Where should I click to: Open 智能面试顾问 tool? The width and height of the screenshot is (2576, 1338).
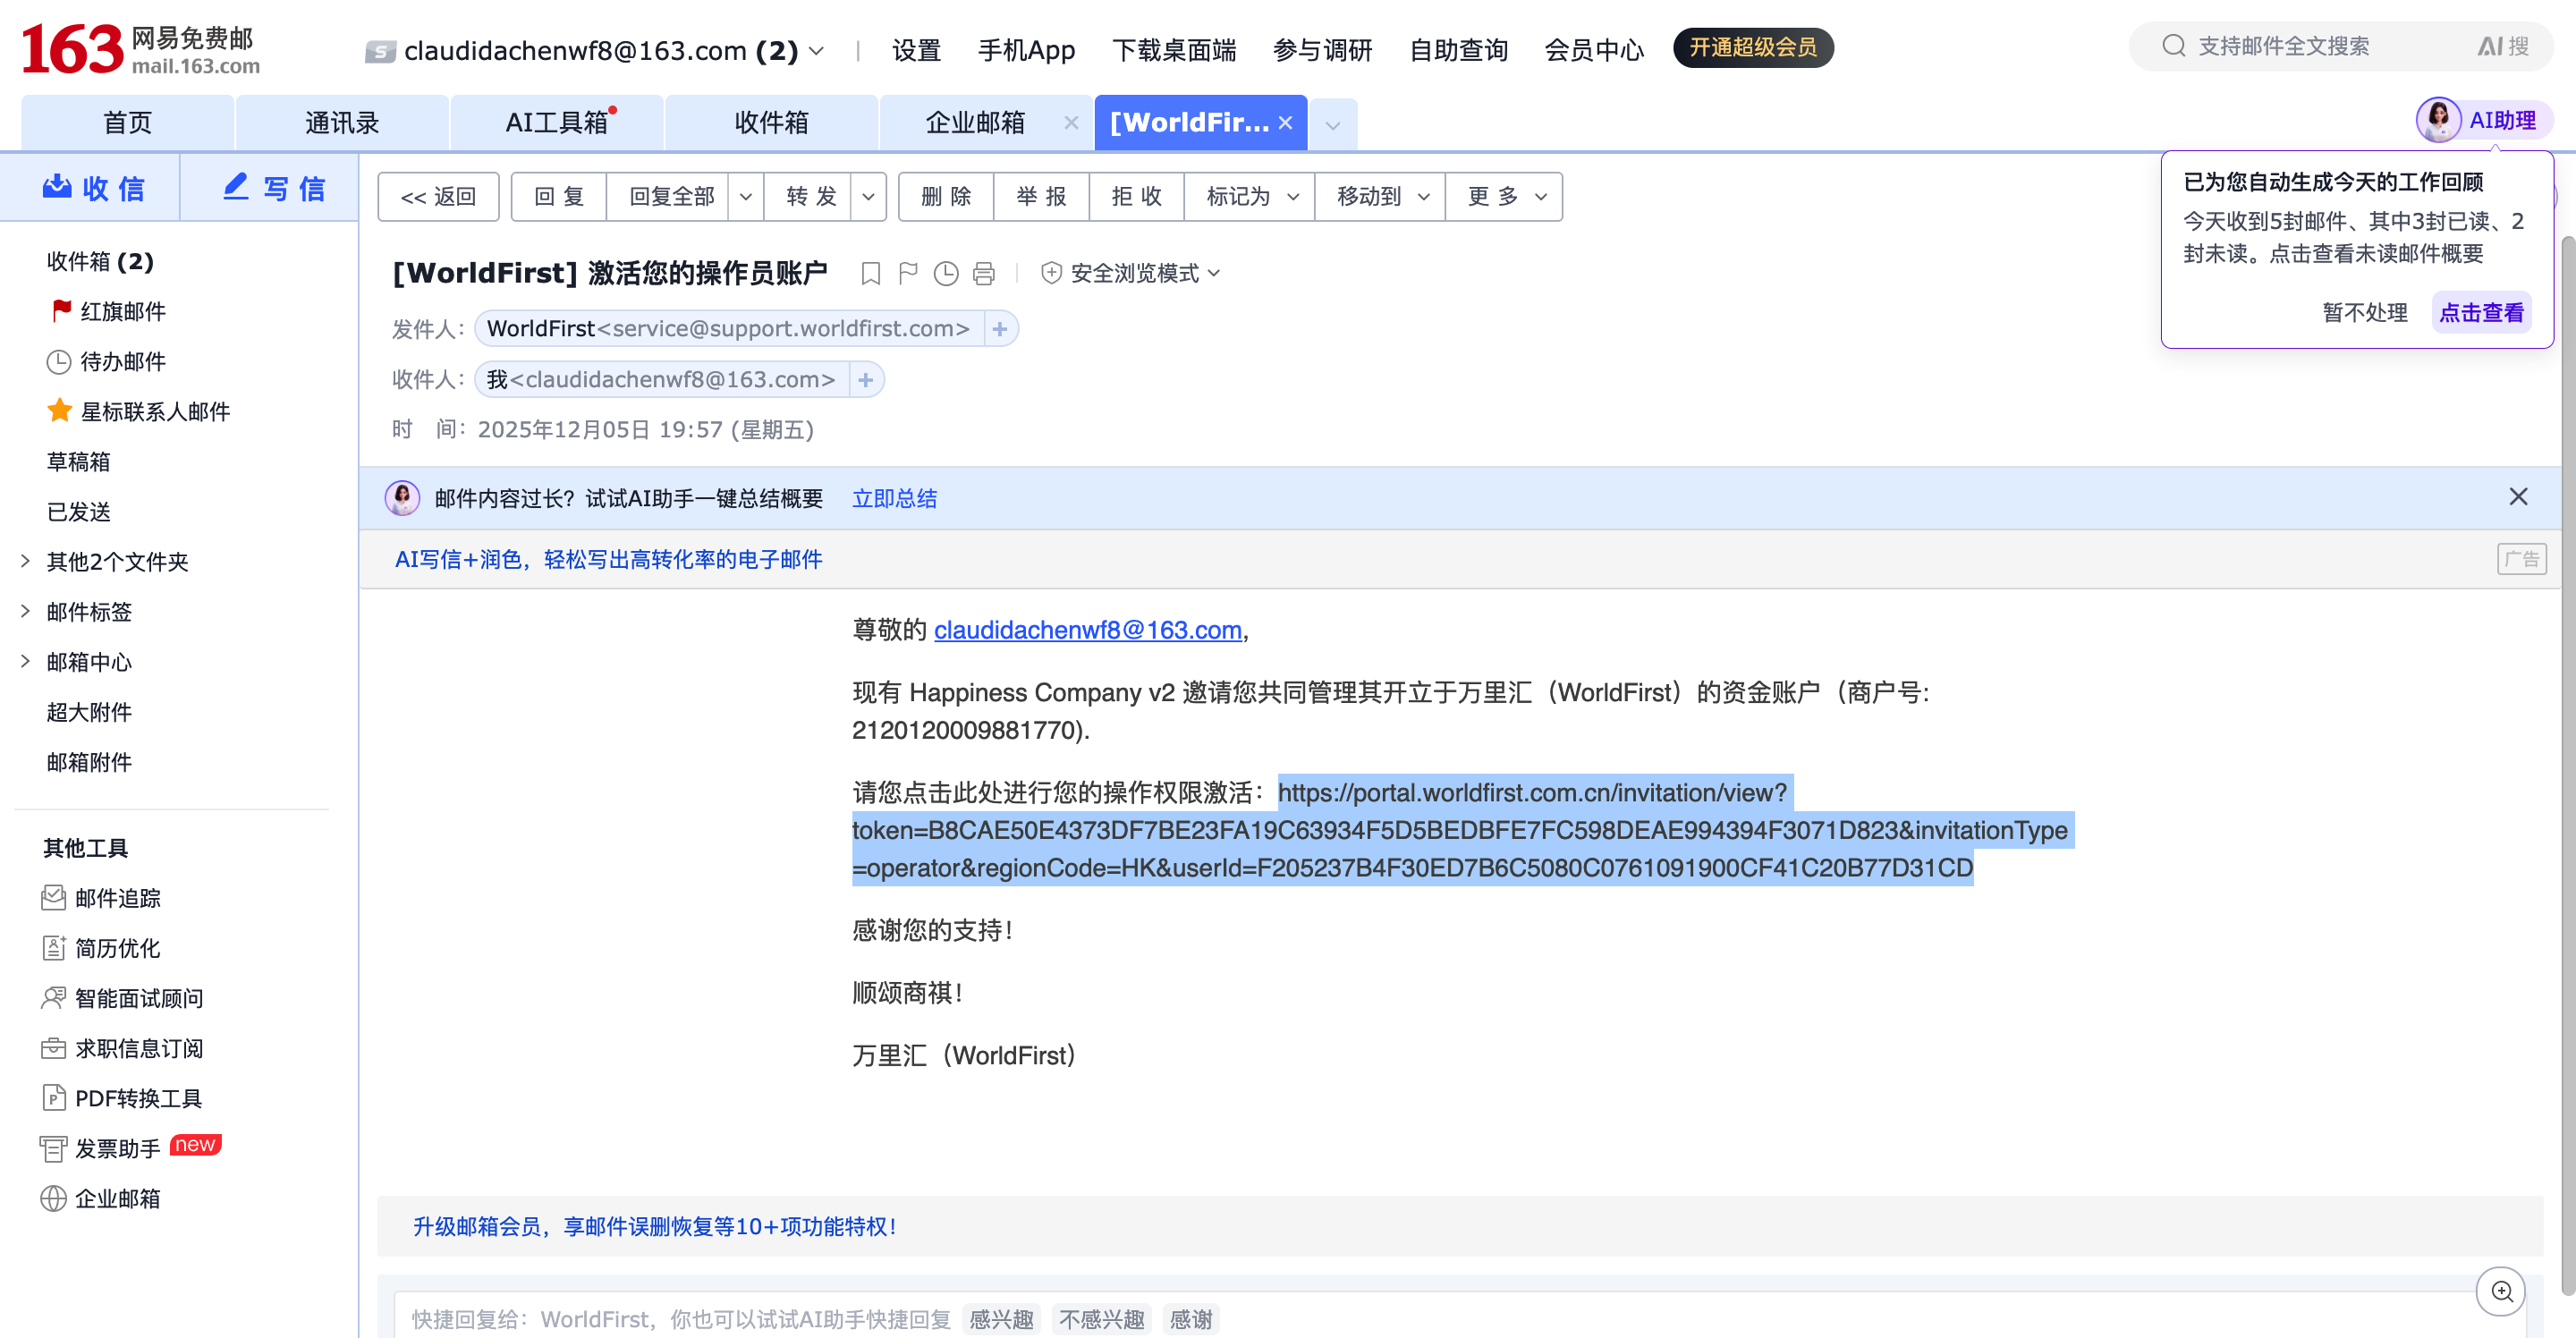tap(122, 998)
